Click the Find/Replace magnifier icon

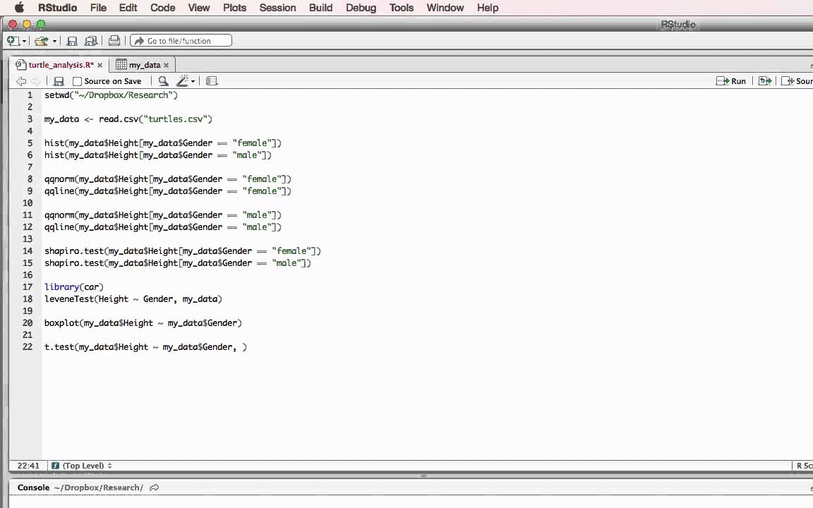pos(163,81)
